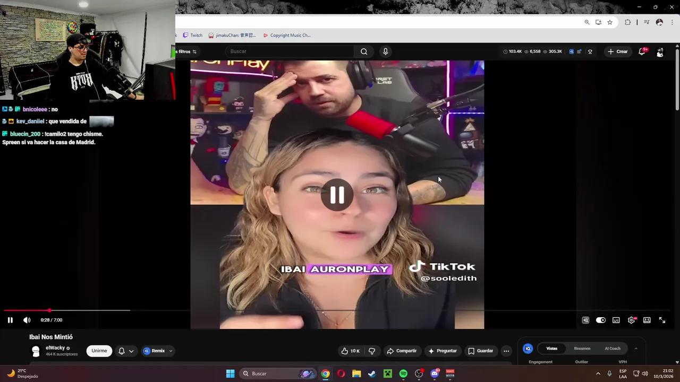The image size is (680, 382).
Task: Open the Chrome extensions puzzle icon
Action: (x=628, y=22)
